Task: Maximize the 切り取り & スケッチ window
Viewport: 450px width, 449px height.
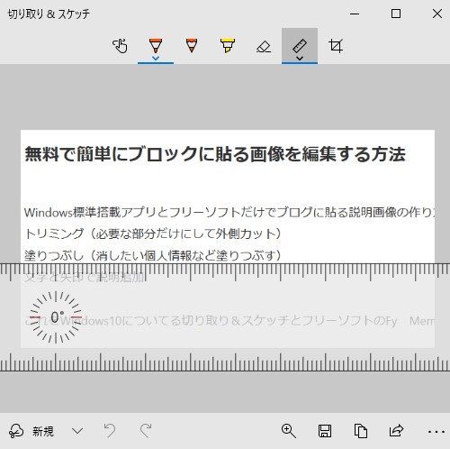Action: pos(396,14)
